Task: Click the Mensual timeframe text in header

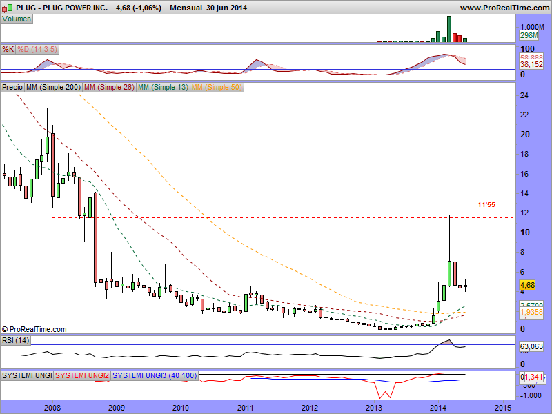Action: click(186, 8)
